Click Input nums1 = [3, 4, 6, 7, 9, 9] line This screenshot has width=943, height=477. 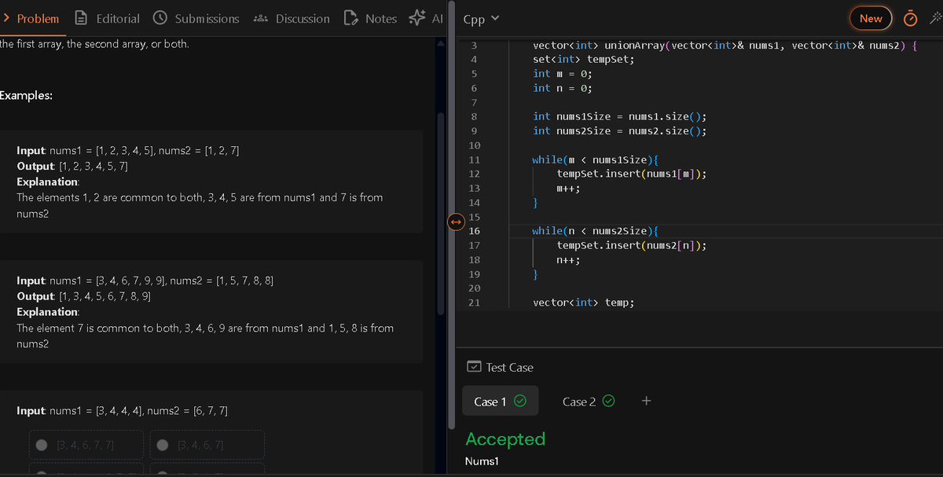pyautogui.click(x=145, y=281)
